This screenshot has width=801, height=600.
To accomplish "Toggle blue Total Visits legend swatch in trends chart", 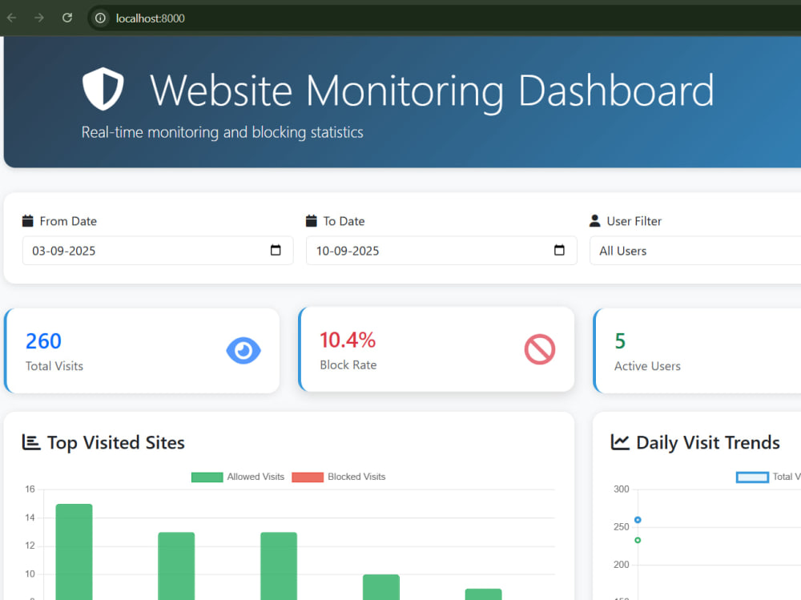I will pos(752,477).
